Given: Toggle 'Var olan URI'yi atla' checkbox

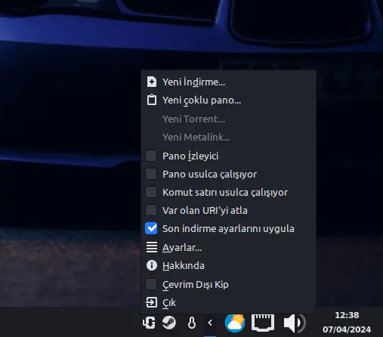Looking at the screenshot, I should [151, 210].
